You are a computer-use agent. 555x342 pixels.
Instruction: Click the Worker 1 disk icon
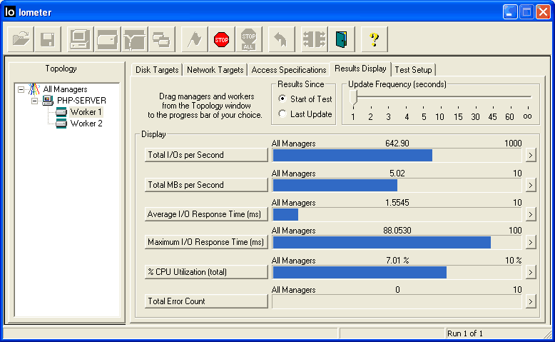(61, 112)
